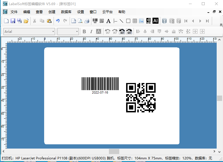Align objects to the top edge
The height and width of the screenshot is (162, 223).
[x=159, y=31]
